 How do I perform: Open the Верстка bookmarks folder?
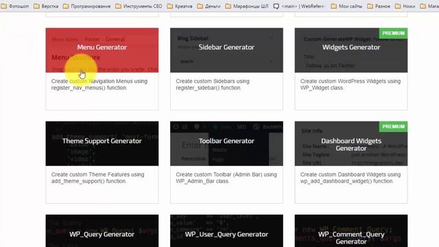click(46, 6)
